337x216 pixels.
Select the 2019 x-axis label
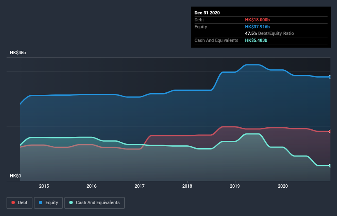point(235,186)
